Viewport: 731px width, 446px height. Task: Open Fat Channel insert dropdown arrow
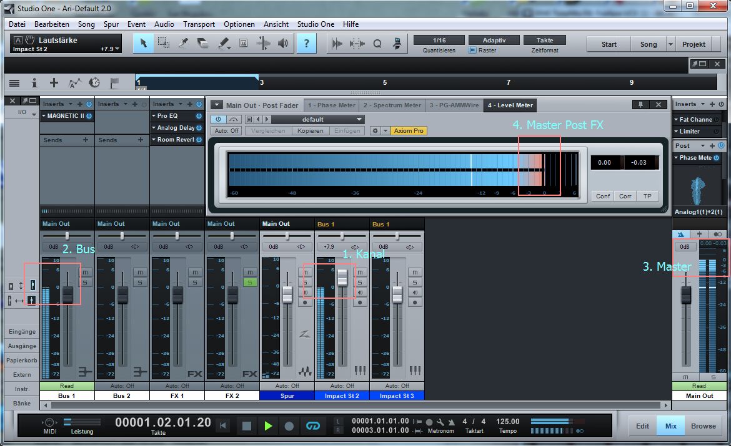click(676, 120)
